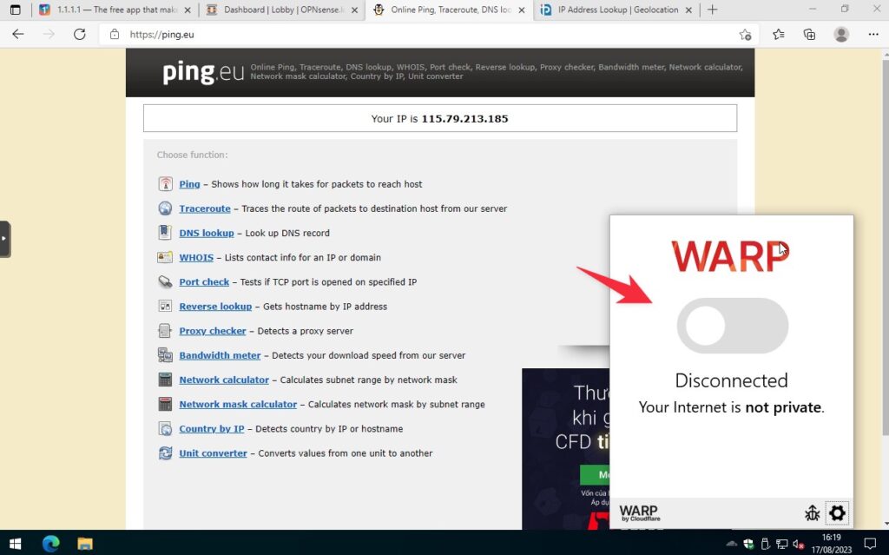Click the Network calculator icon
Image resolution: width=889 pixels, height=555 pixels.
click(165, 380)
